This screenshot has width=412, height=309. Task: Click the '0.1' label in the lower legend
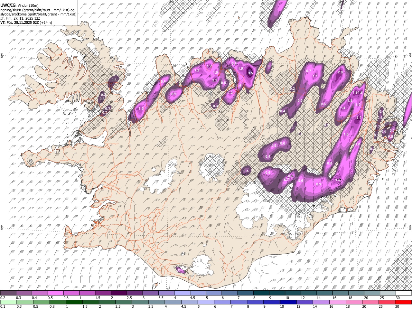click(x=3, y=306)
